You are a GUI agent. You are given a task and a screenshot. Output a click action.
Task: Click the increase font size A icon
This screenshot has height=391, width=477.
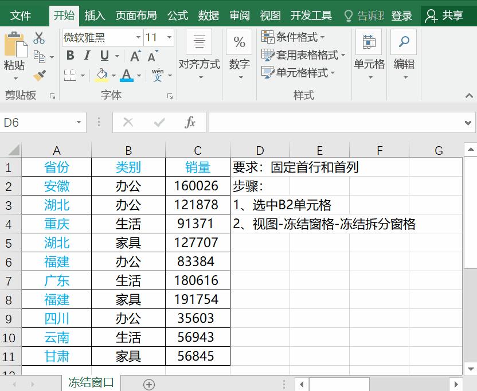point(135,54)
